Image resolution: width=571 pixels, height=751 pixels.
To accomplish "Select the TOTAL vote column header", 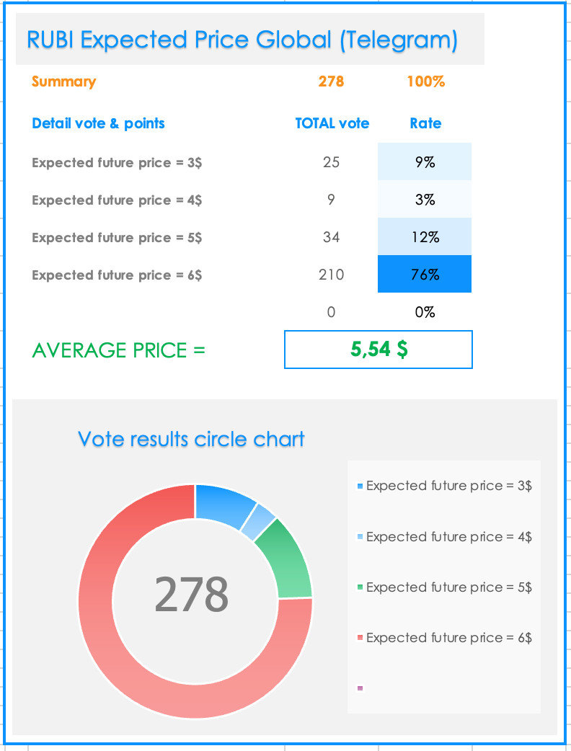I will (332, 123).
